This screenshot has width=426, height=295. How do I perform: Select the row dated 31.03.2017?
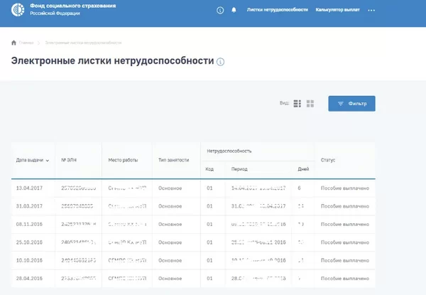pos(30,206)
